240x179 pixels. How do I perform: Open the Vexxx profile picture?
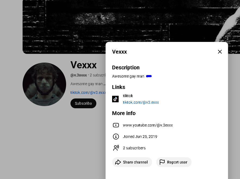(44, 84)
